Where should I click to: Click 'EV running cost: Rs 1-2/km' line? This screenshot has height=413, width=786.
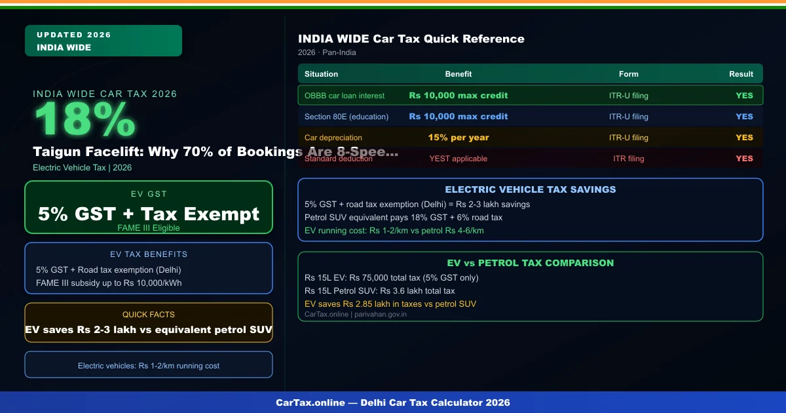coord(394,231)
